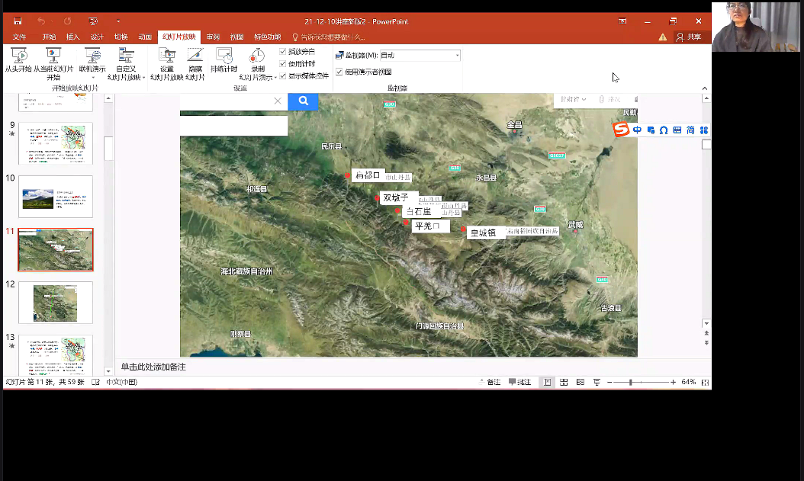This screenshot has width=804, height=481.
Task: Switch to the Review (审阅) tab
Action: point(213,37)
